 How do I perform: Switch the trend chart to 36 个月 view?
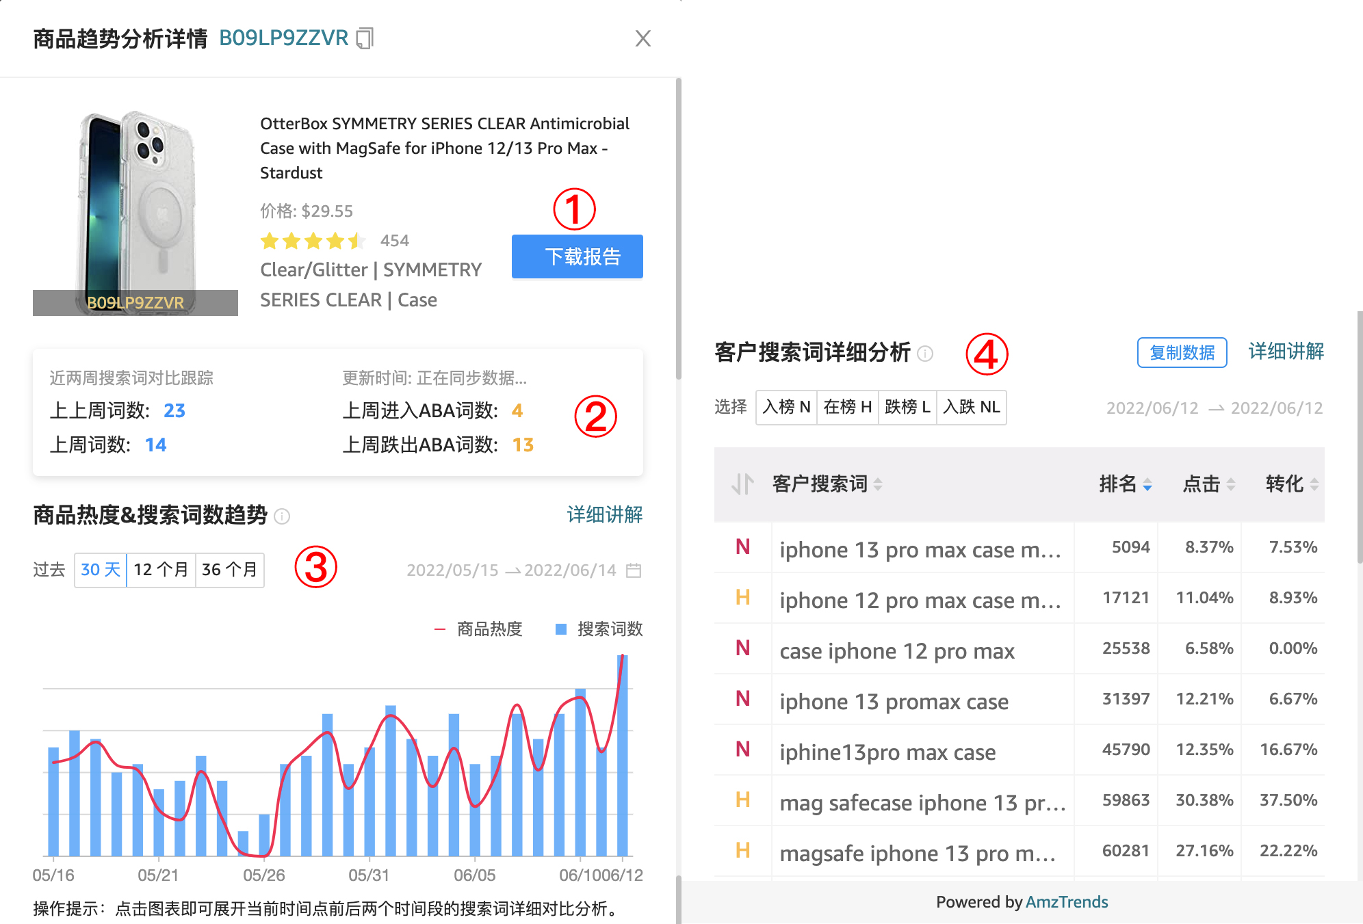click(229, 569)
